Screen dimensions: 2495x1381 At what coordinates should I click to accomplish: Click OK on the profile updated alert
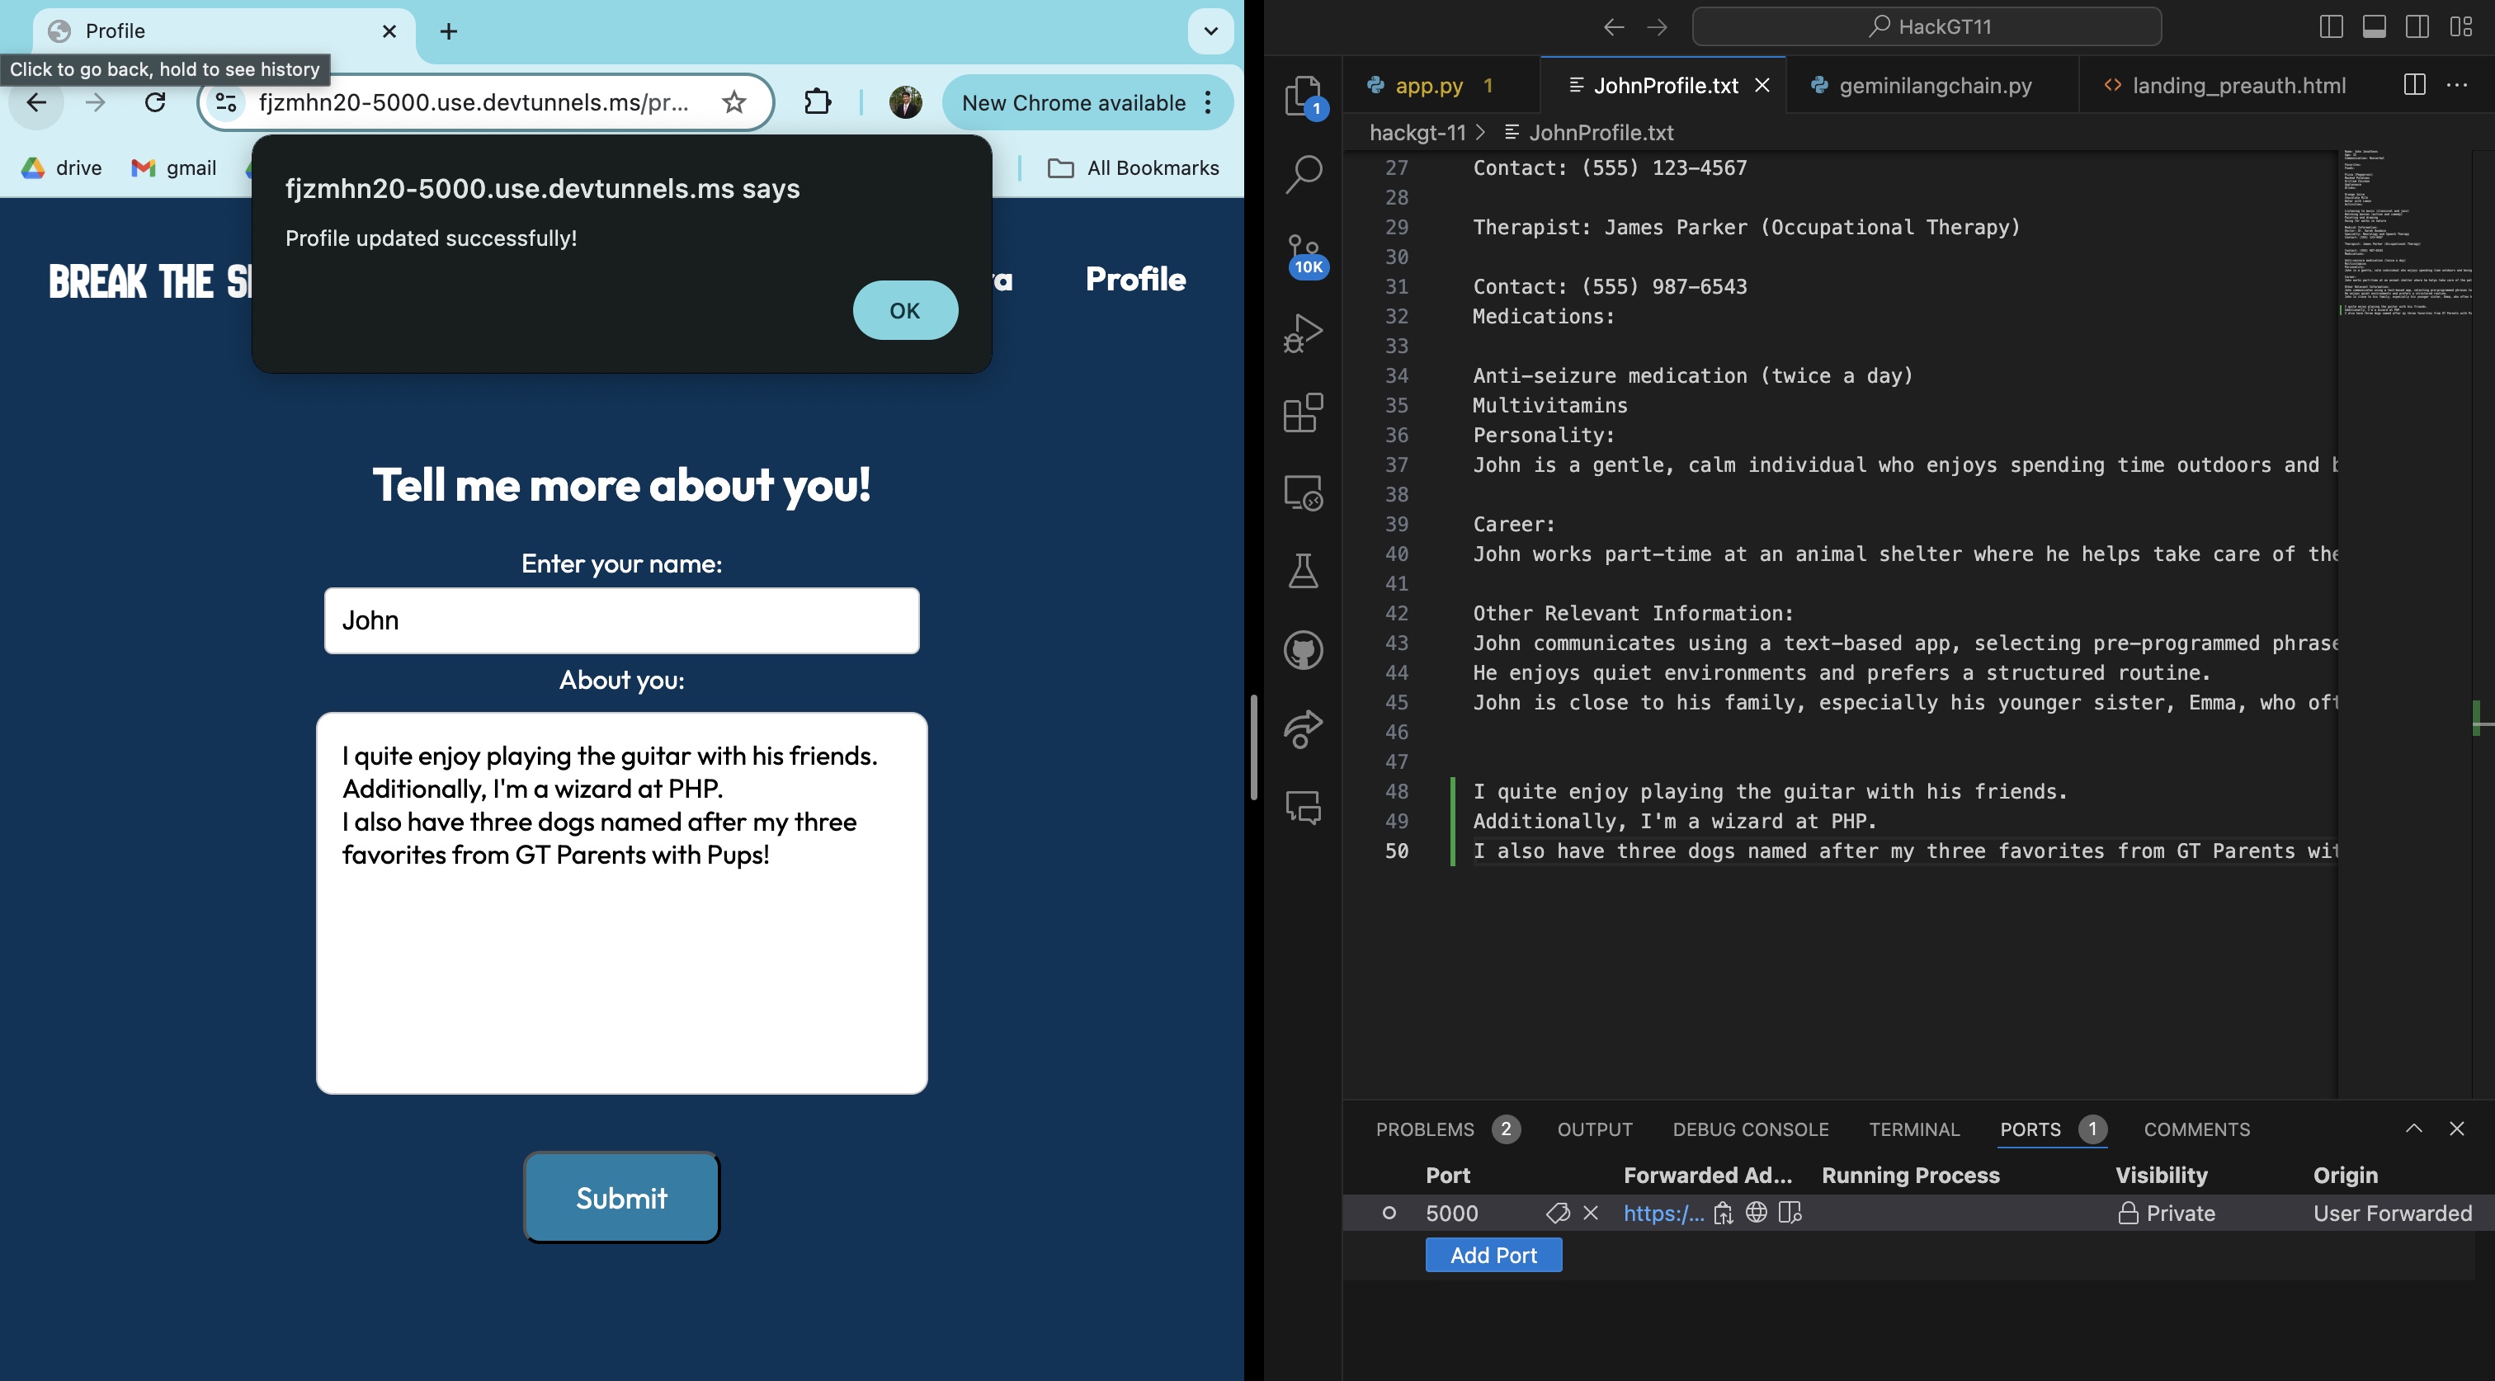point(904,310)
